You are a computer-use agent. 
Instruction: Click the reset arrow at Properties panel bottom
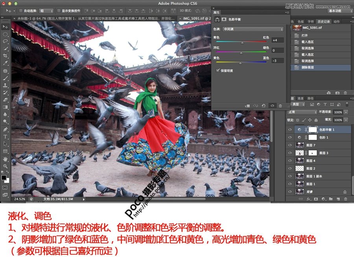[x=264, y=105]
